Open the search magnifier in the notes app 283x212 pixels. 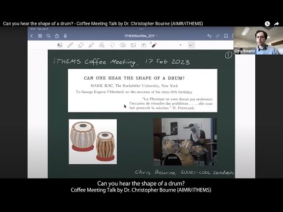click(x=48, y=36)
